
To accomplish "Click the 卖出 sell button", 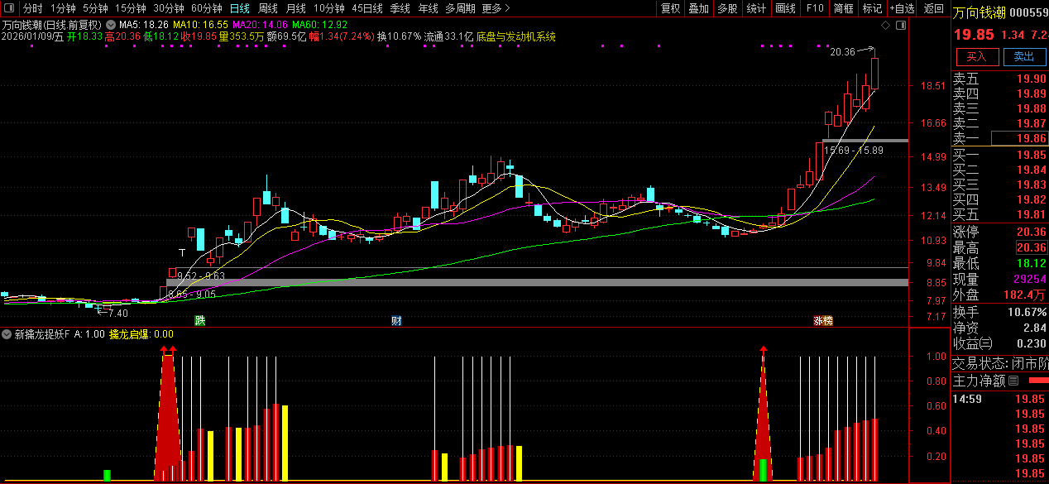I will [1024, 56].
